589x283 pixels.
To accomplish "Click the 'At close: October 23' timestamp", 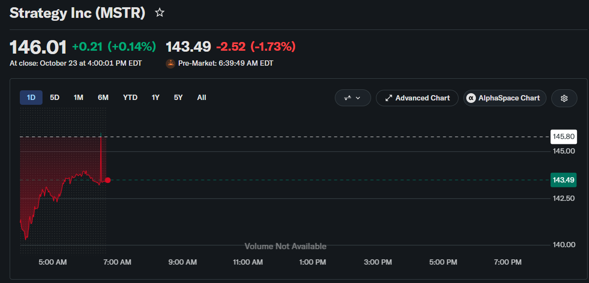I will tap(76, 63).
